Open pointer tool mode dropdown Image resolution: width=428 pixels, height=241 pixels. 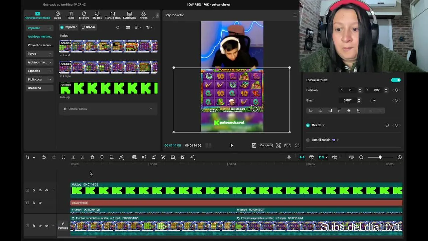(x=34, y=157)
